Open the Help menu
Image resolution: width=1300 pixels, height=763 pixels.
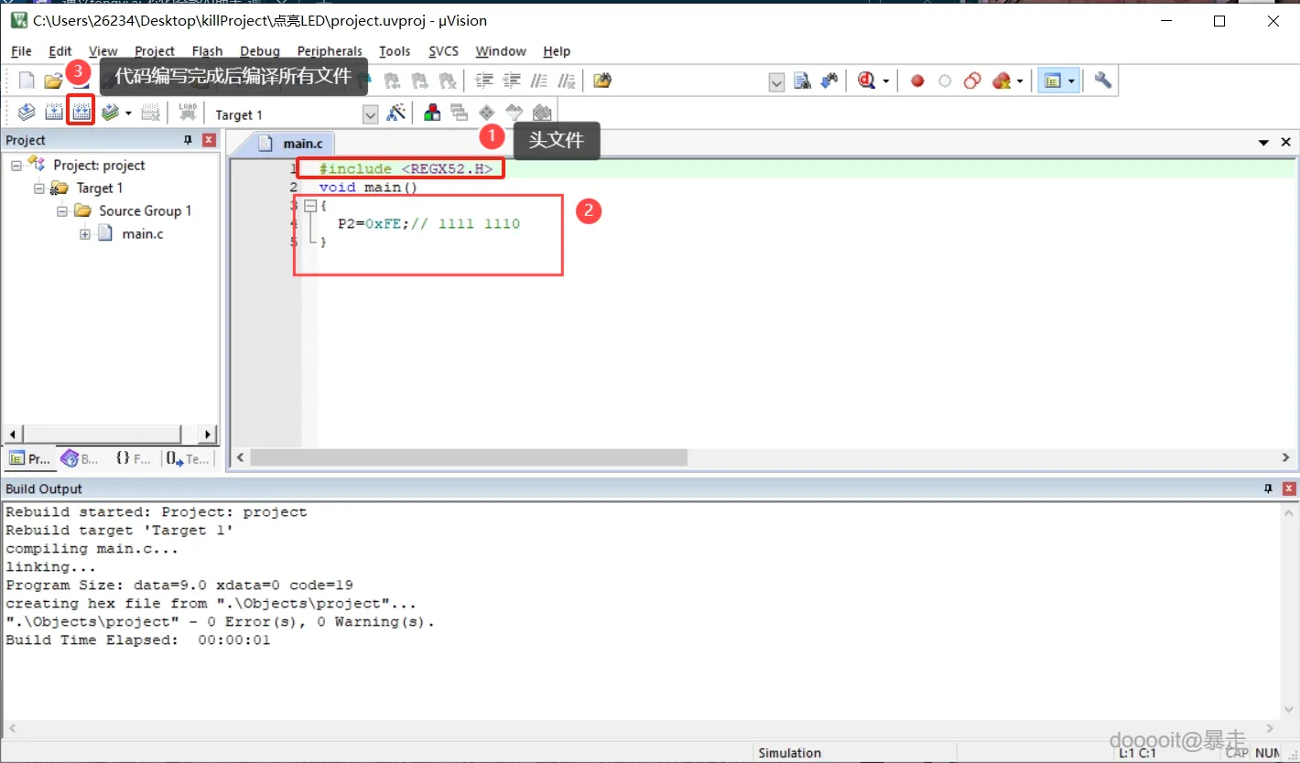tap(557, 51)
